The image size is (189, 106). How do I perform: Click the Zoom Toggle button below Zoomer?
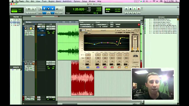point(40,13)
